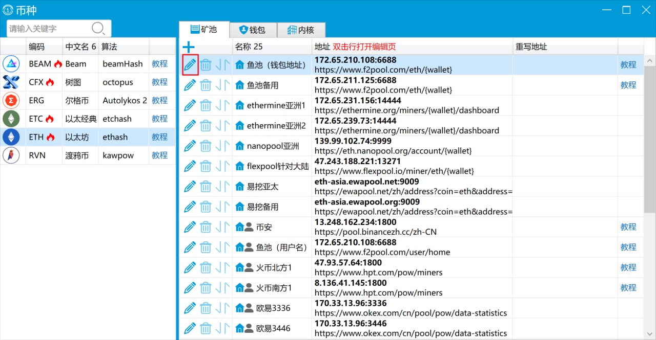Click edit pencil for the highlighted 鱼池（钱包地址）row

(x=190, y=65)
